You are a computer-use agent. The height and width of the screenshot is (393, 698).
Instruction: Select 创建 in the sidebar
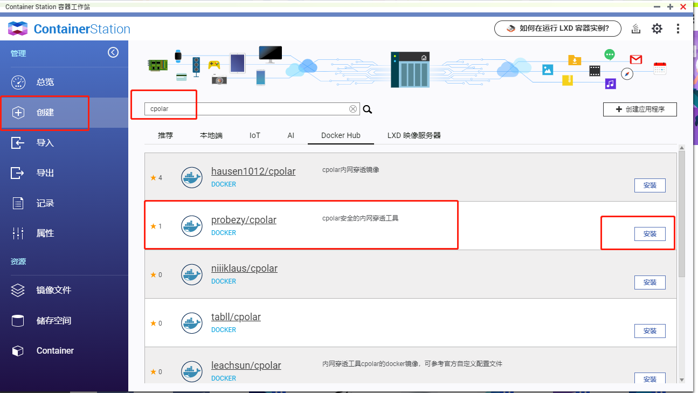64,113
